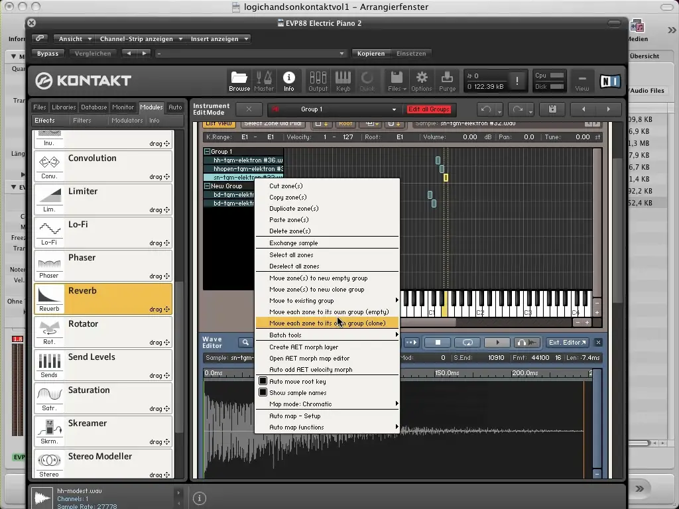Select Move each zone to its own group (clone)
Screen dimensions: 679x509
point(327,323)
